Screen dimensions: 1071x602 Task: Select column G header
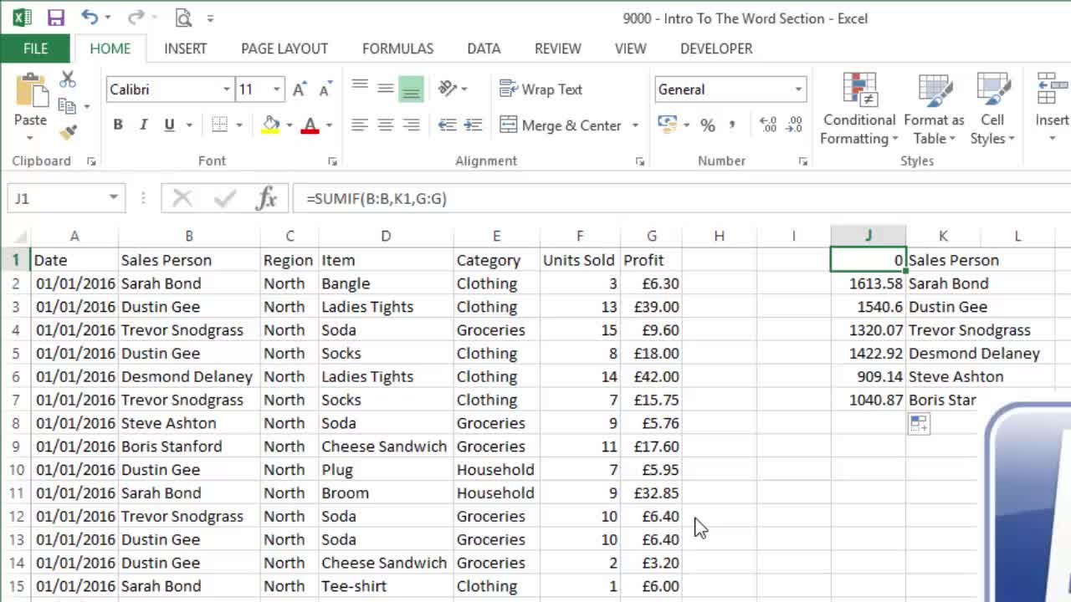(x=651, y=237)
